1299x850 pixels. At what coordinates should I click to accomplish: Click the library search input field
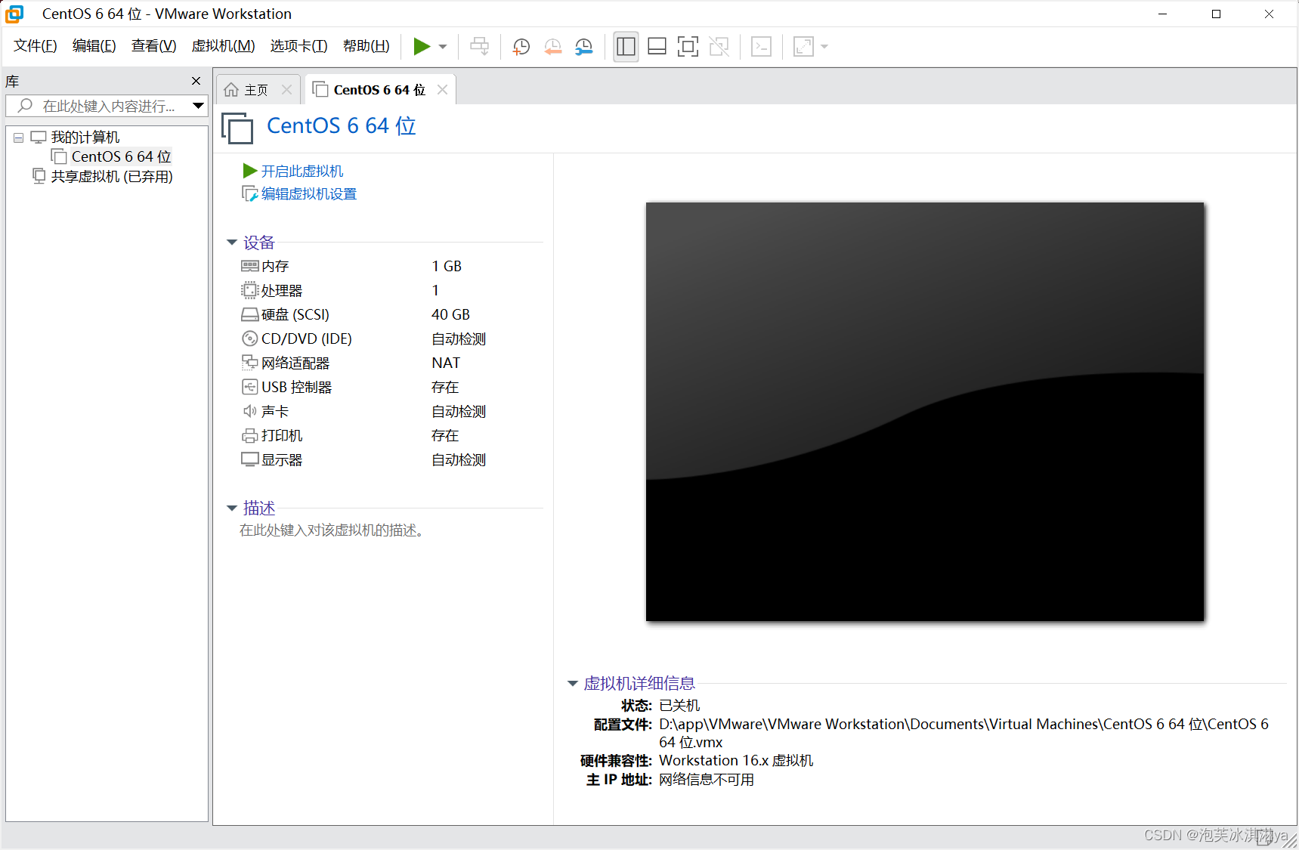[x=98, y=106]
